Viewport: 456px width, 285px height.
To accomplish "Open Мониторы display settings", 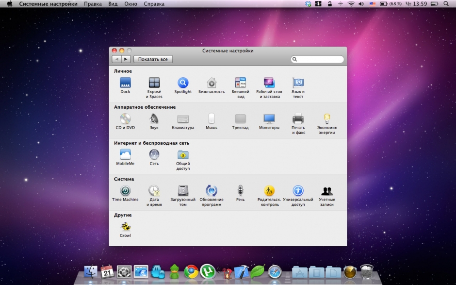I will point(269,121).
